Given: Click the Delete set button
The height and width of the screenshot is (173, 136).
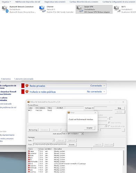Looking at the screenshot, I should (72, 140).
